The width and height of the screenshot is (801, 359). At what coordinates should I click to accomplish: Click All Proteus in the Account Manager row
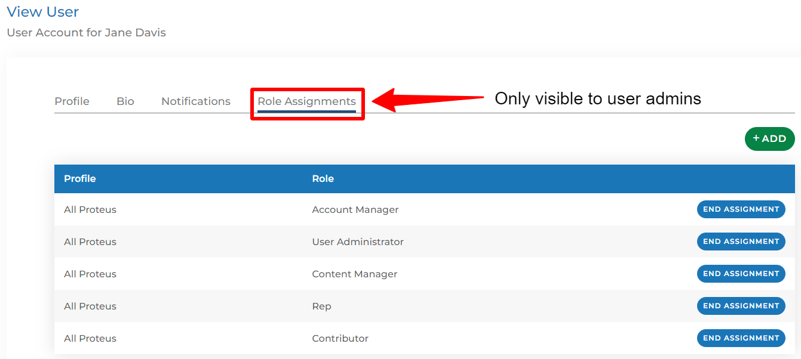90,210
